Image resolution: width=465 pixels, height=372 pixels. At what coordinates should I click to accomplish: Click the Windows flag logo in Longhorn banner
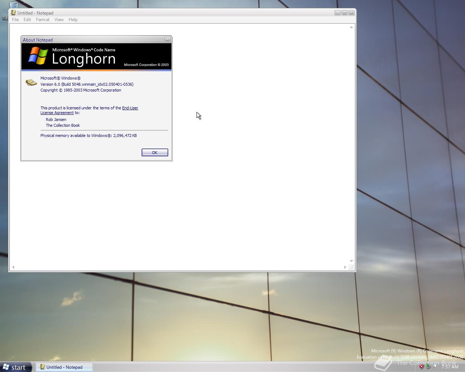pyautogui.click(x=38, y=56)
